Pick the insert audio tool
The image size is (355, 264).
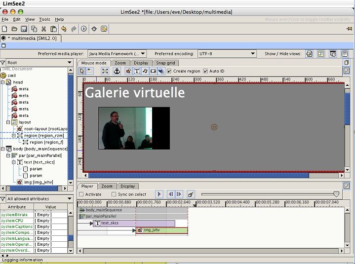[x=145, y=71]
